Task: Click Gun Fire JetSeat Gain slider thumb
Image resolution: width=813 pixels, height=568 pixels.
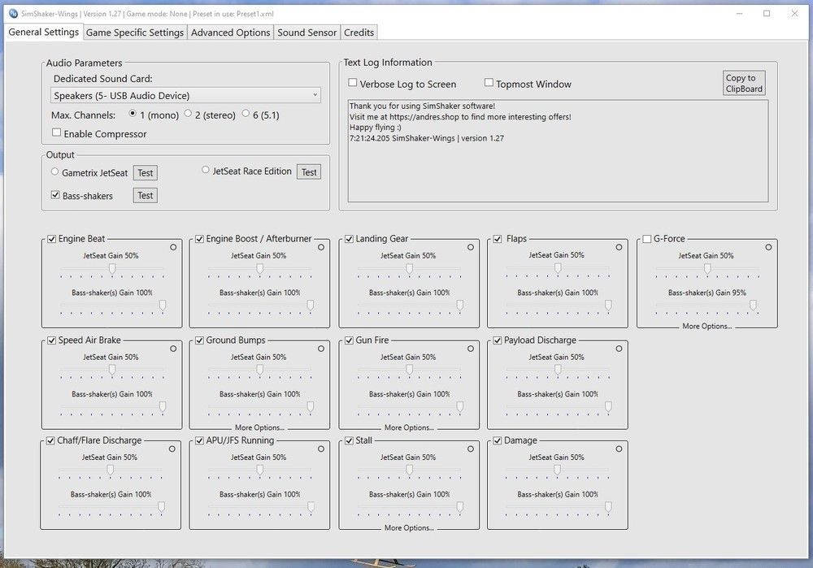Action: tap(409, 370)
